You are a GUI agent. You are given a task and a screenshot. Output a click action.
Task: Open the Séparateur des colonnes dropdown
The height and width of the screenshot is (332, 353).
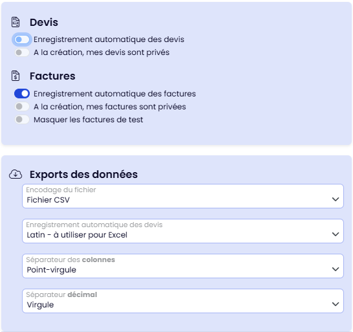click(183, 266)
